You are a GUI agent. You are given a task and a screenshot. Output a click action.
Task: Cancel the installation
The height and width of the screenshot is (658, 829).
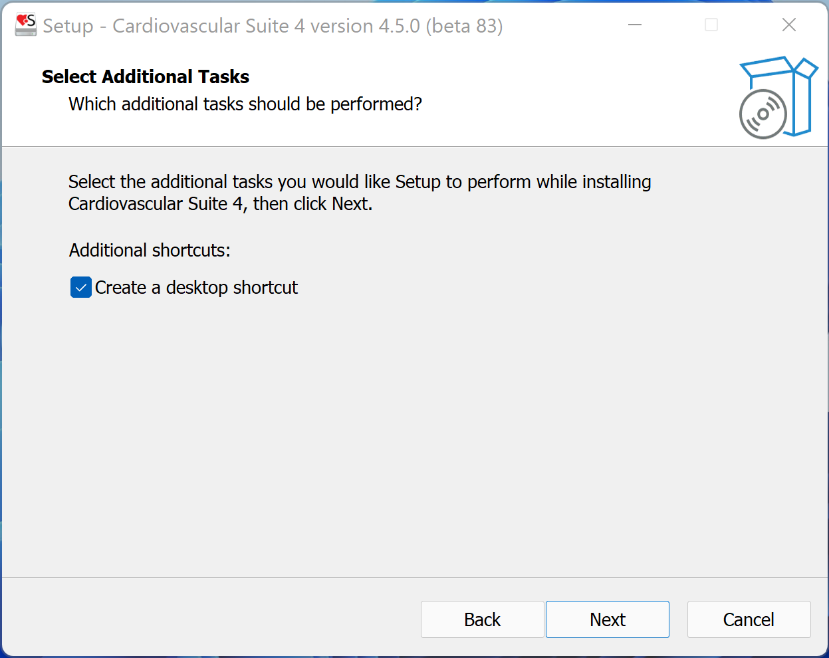coord(749,619)
